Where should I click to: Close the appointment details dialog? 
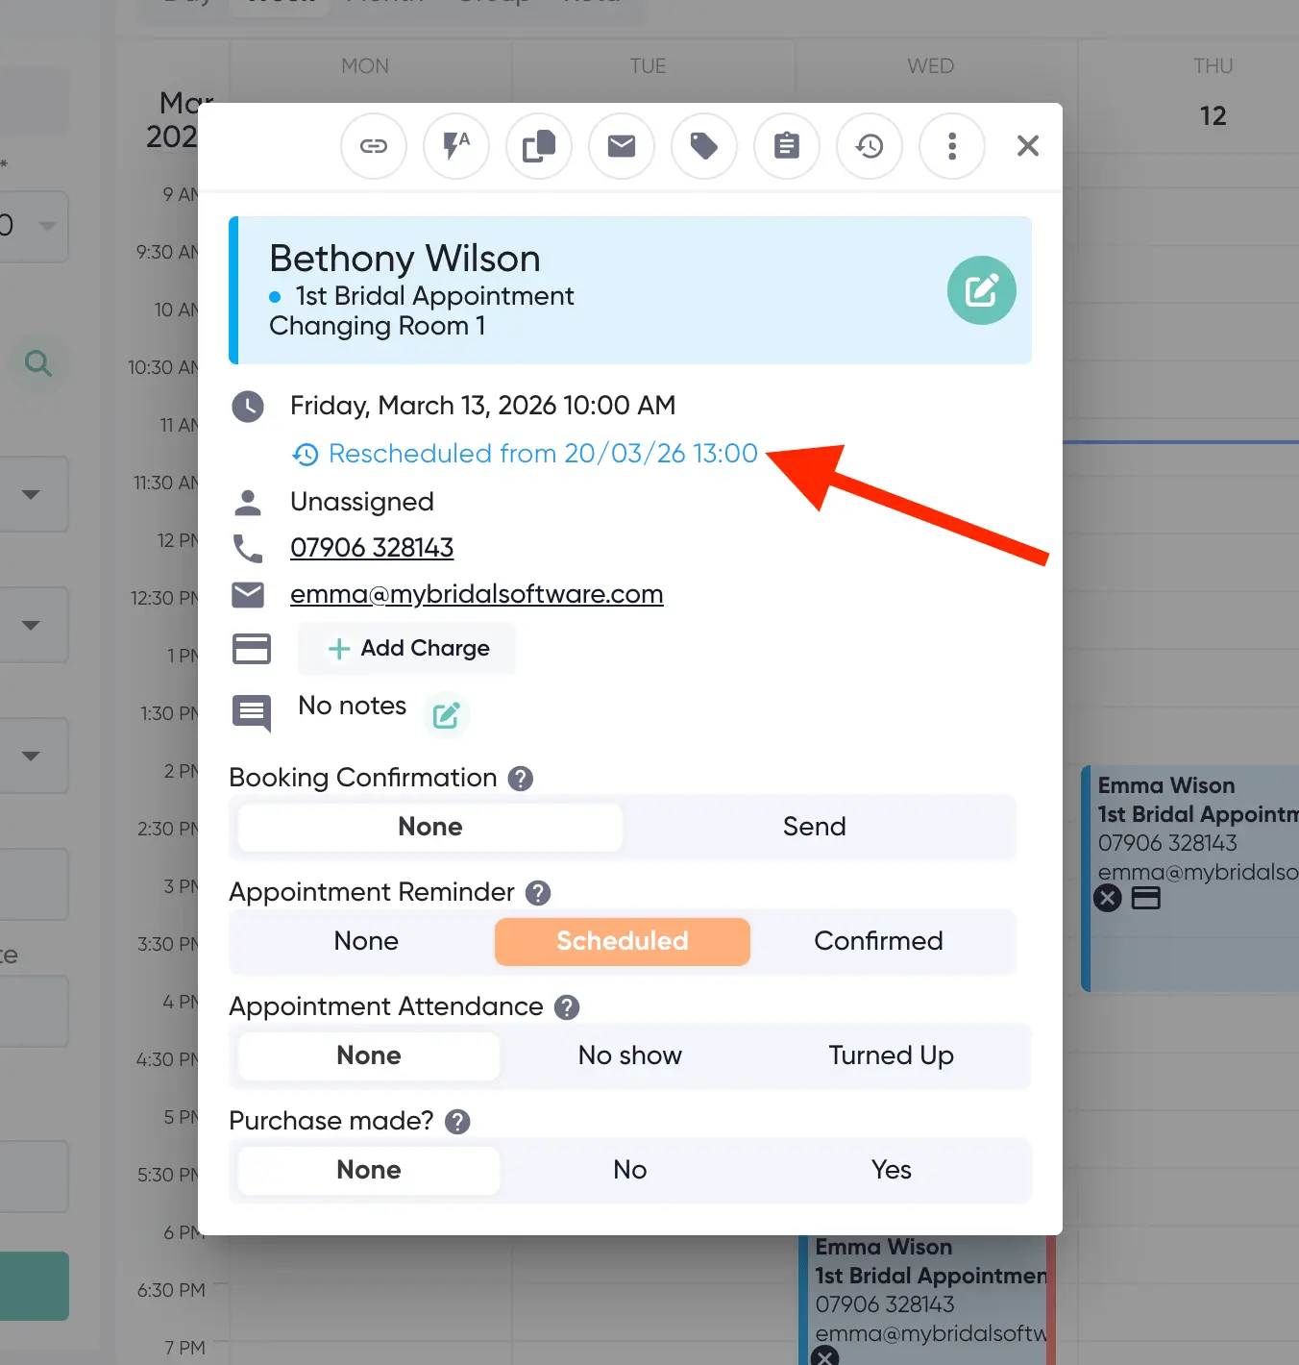click(1028, 146)
